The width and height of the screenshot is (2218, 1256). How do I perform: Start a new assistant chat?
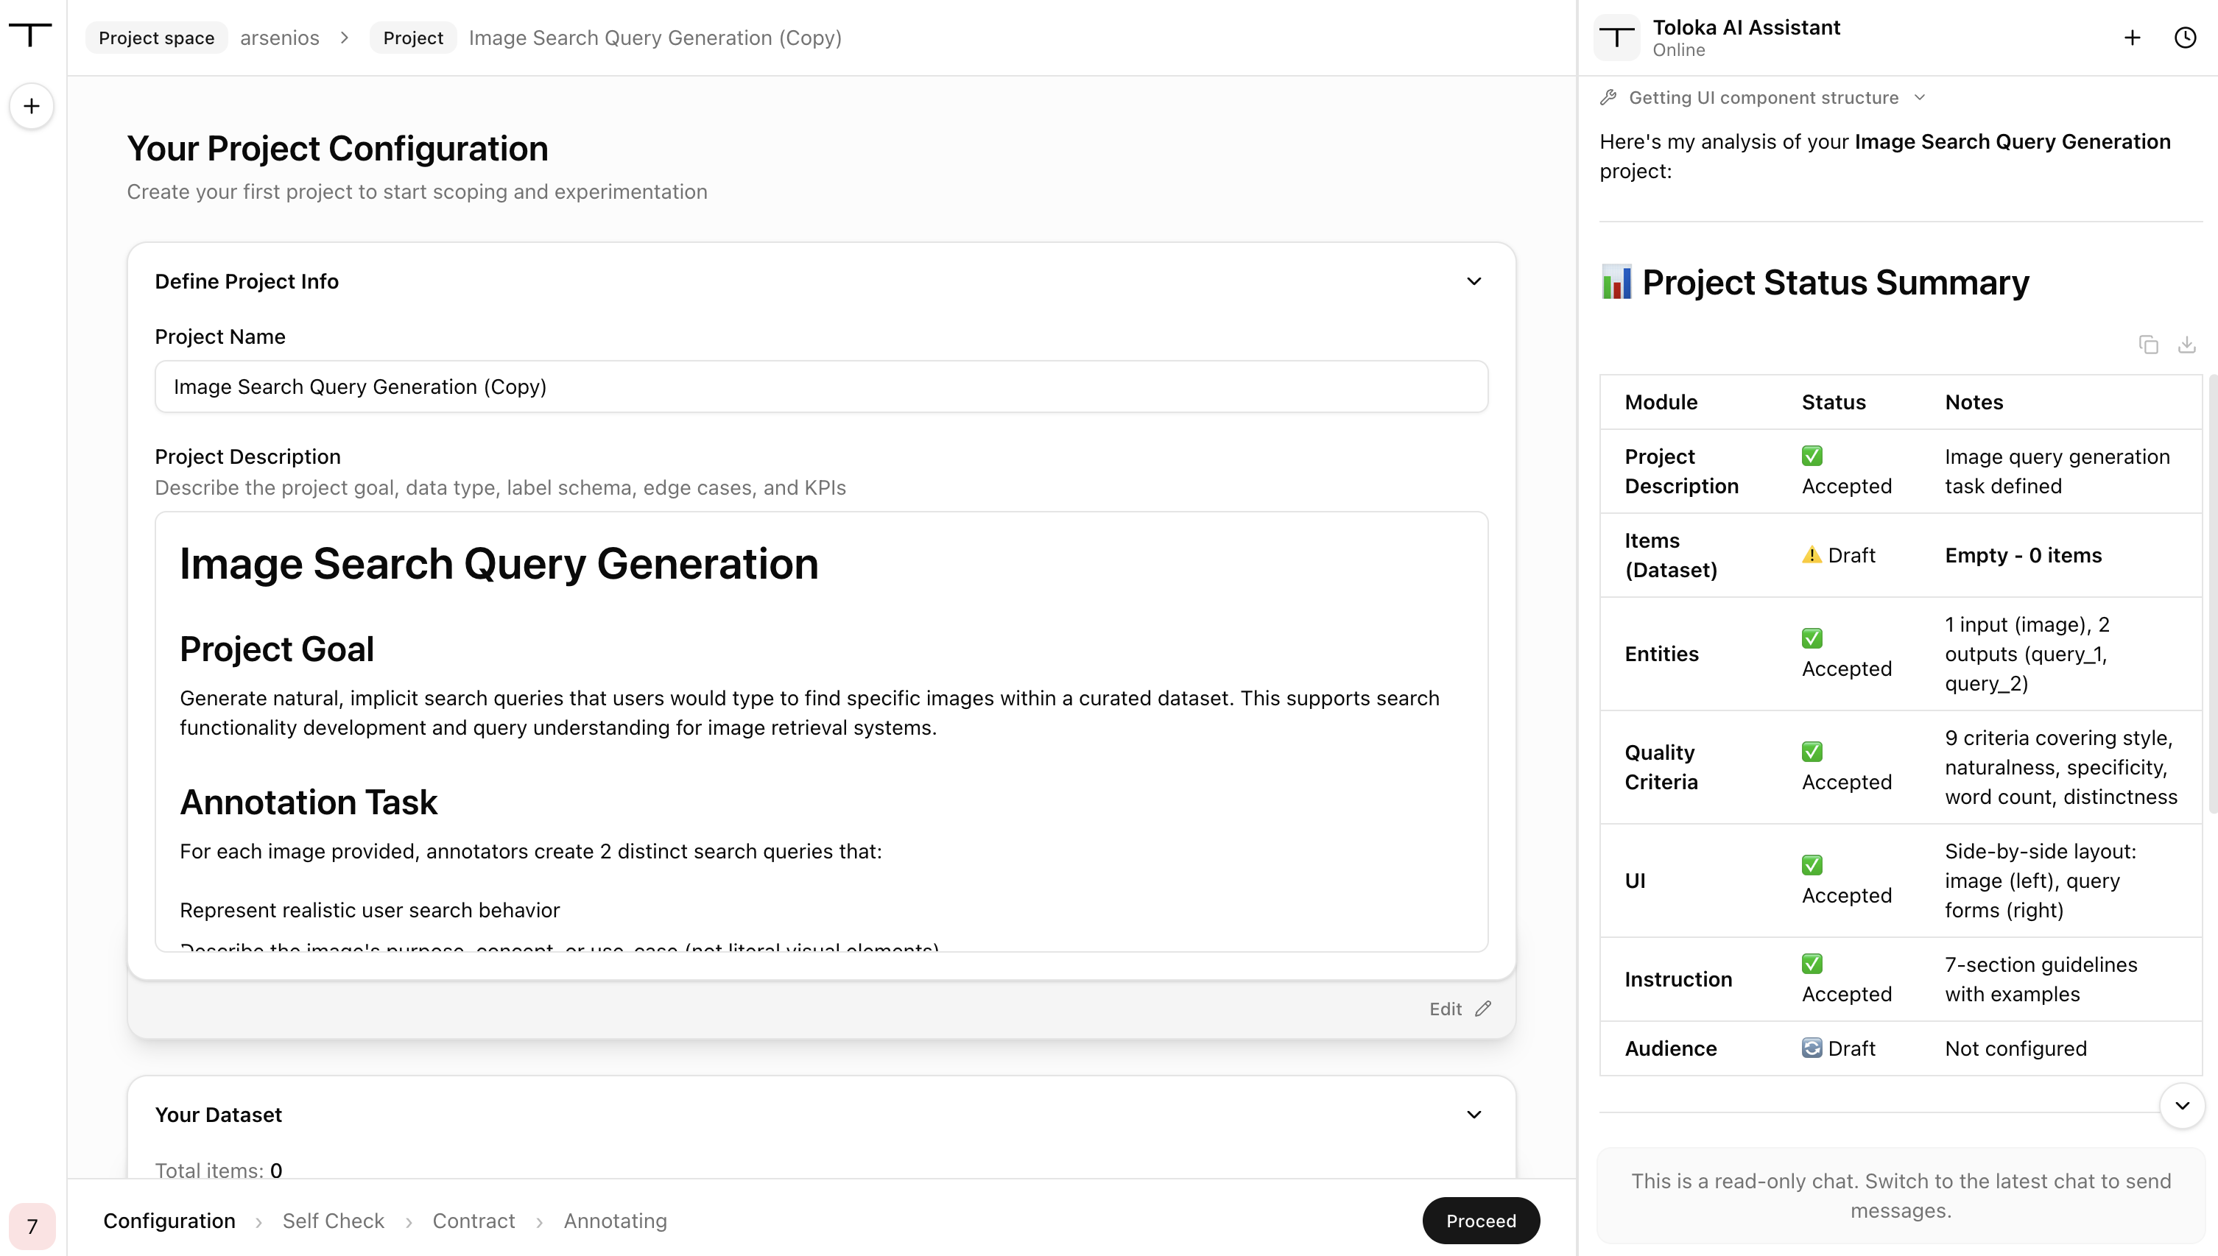click(x=2132, y=37)
